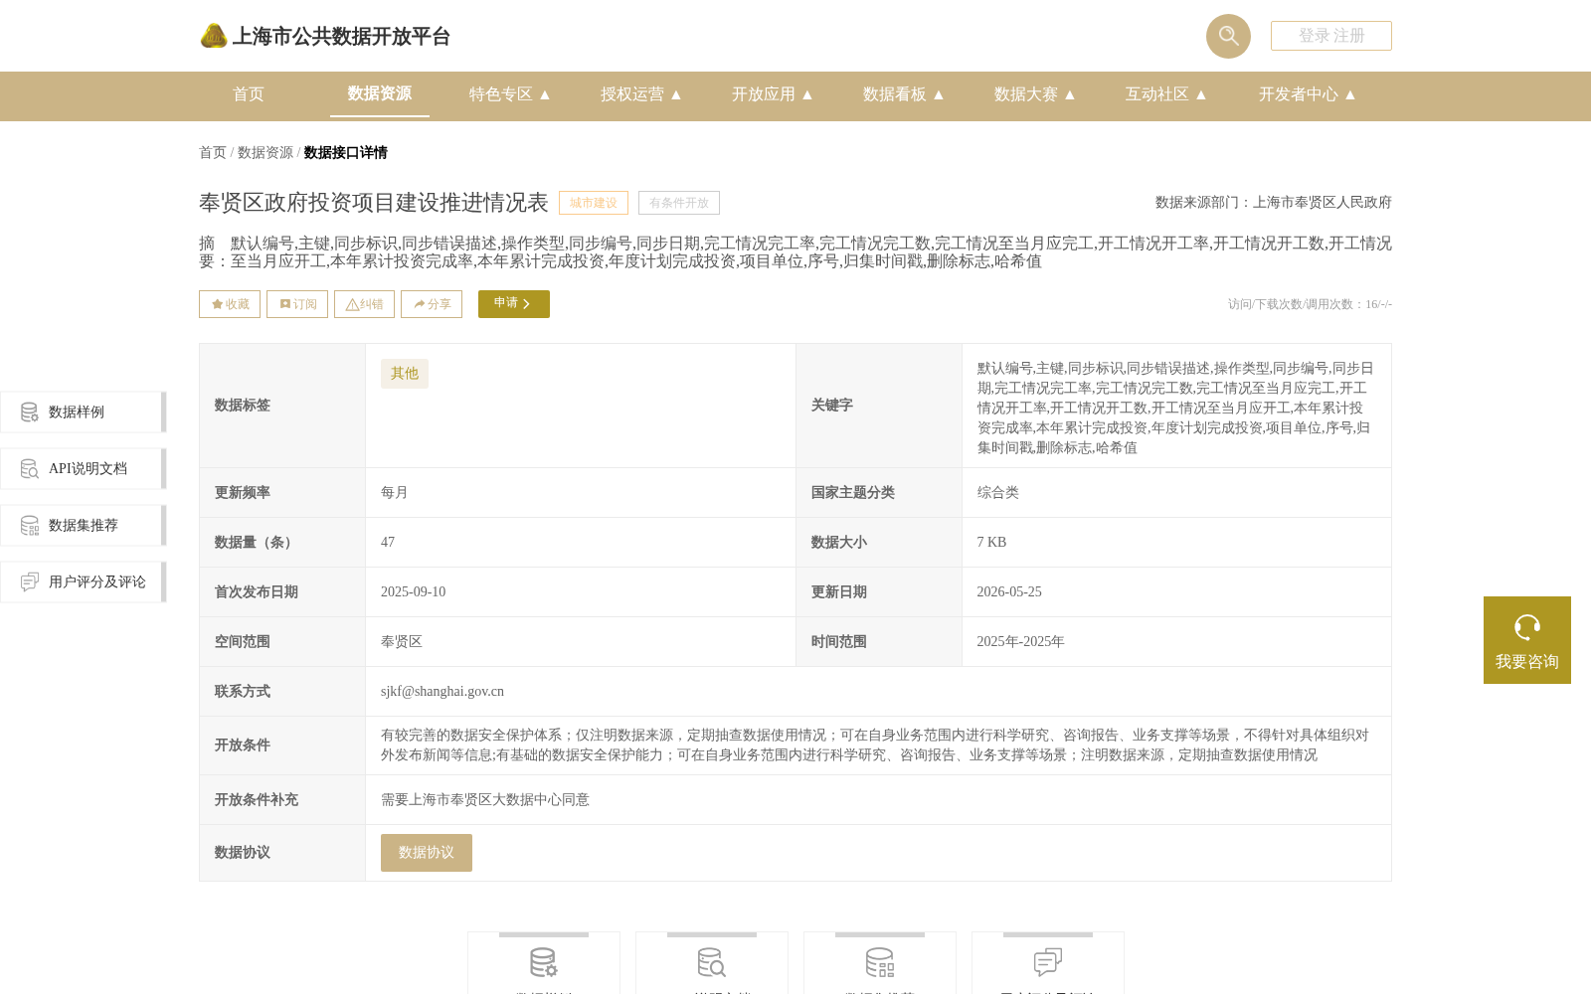Click the 2025年-2025年 time range value
Image resolution: width=1591 pixels, height=994 pixels.
click(1020, 642)
